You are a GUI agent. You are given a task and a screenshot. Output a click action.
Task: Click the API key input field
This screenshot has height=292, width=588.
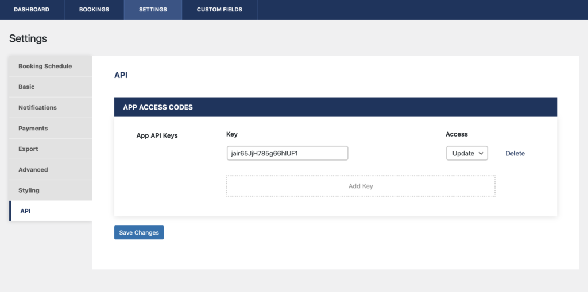pyautogui.click(x=287, y=153)
